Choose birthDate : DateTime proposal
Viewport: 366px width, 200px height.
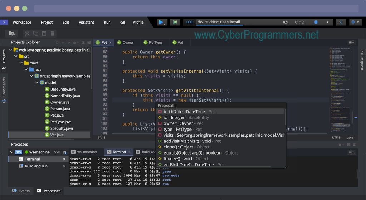tap(221, 112)
